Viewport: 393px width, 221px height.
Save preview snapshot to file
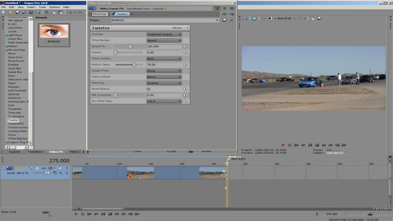(319, 18)
